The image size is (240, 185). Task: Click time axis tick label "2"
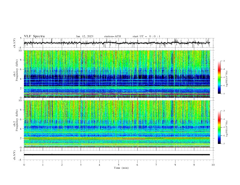(x=62, y=165)
